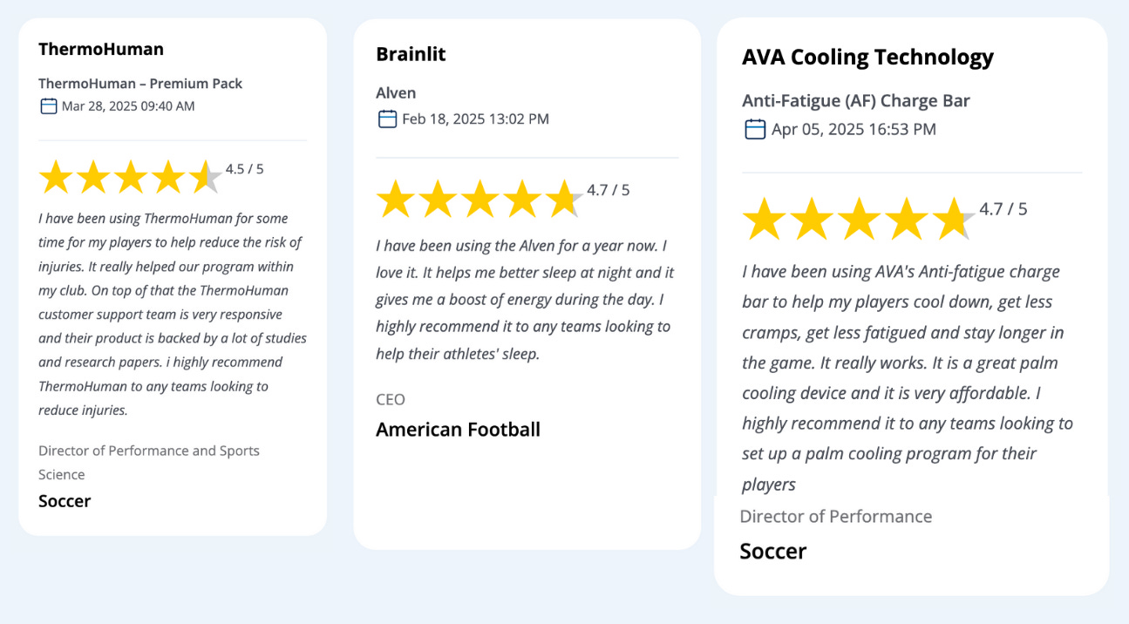Select the Alven product name
This screenshot has height=624, width=1129.
click(396, 93)
